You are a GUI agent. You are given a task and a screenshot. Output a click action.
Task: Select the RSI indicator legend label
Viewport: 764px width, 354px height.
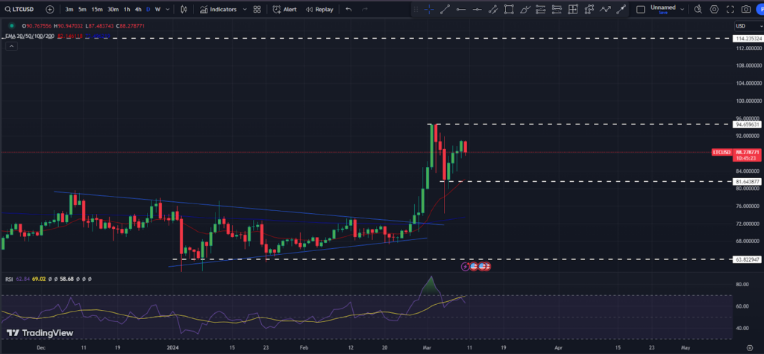point(9,279)
